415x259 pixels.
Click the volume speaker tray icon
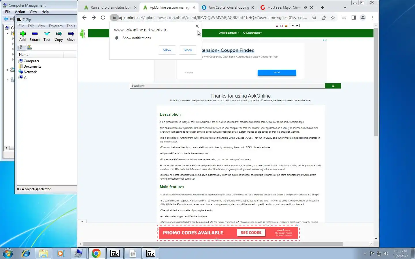pyautogui.click(x=386, y=254)
